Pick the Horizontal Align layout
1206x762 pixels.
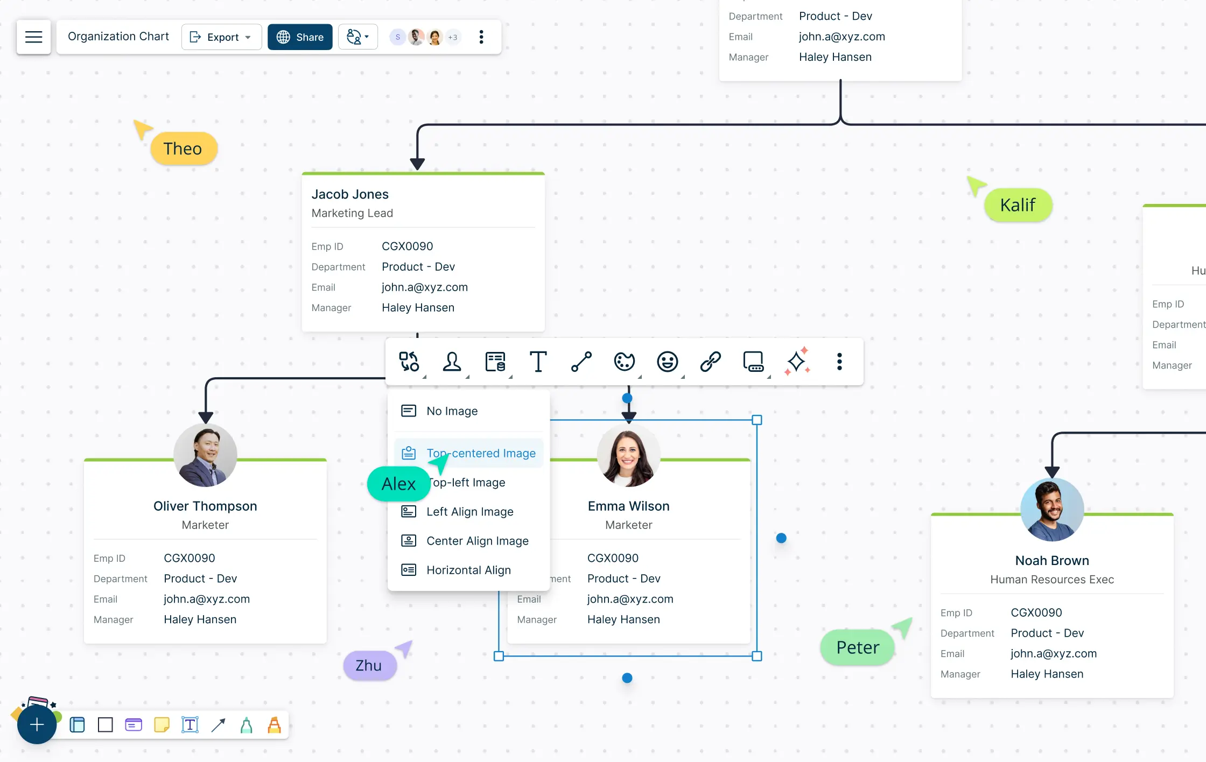[468, 570]
